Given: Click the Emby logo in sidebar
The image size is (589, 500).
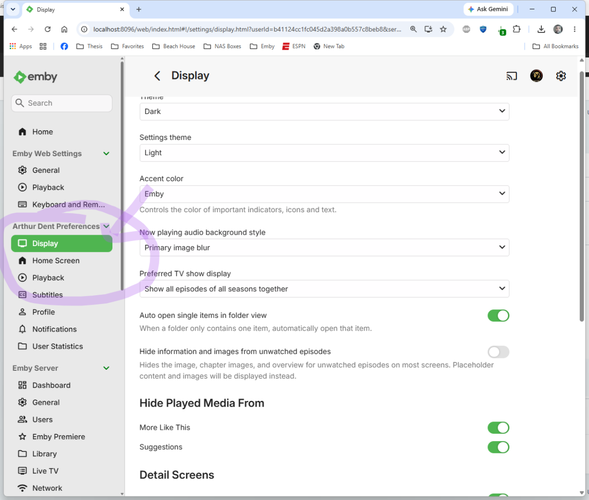Looking at the screenshot, I should click(x=35, y=77).
